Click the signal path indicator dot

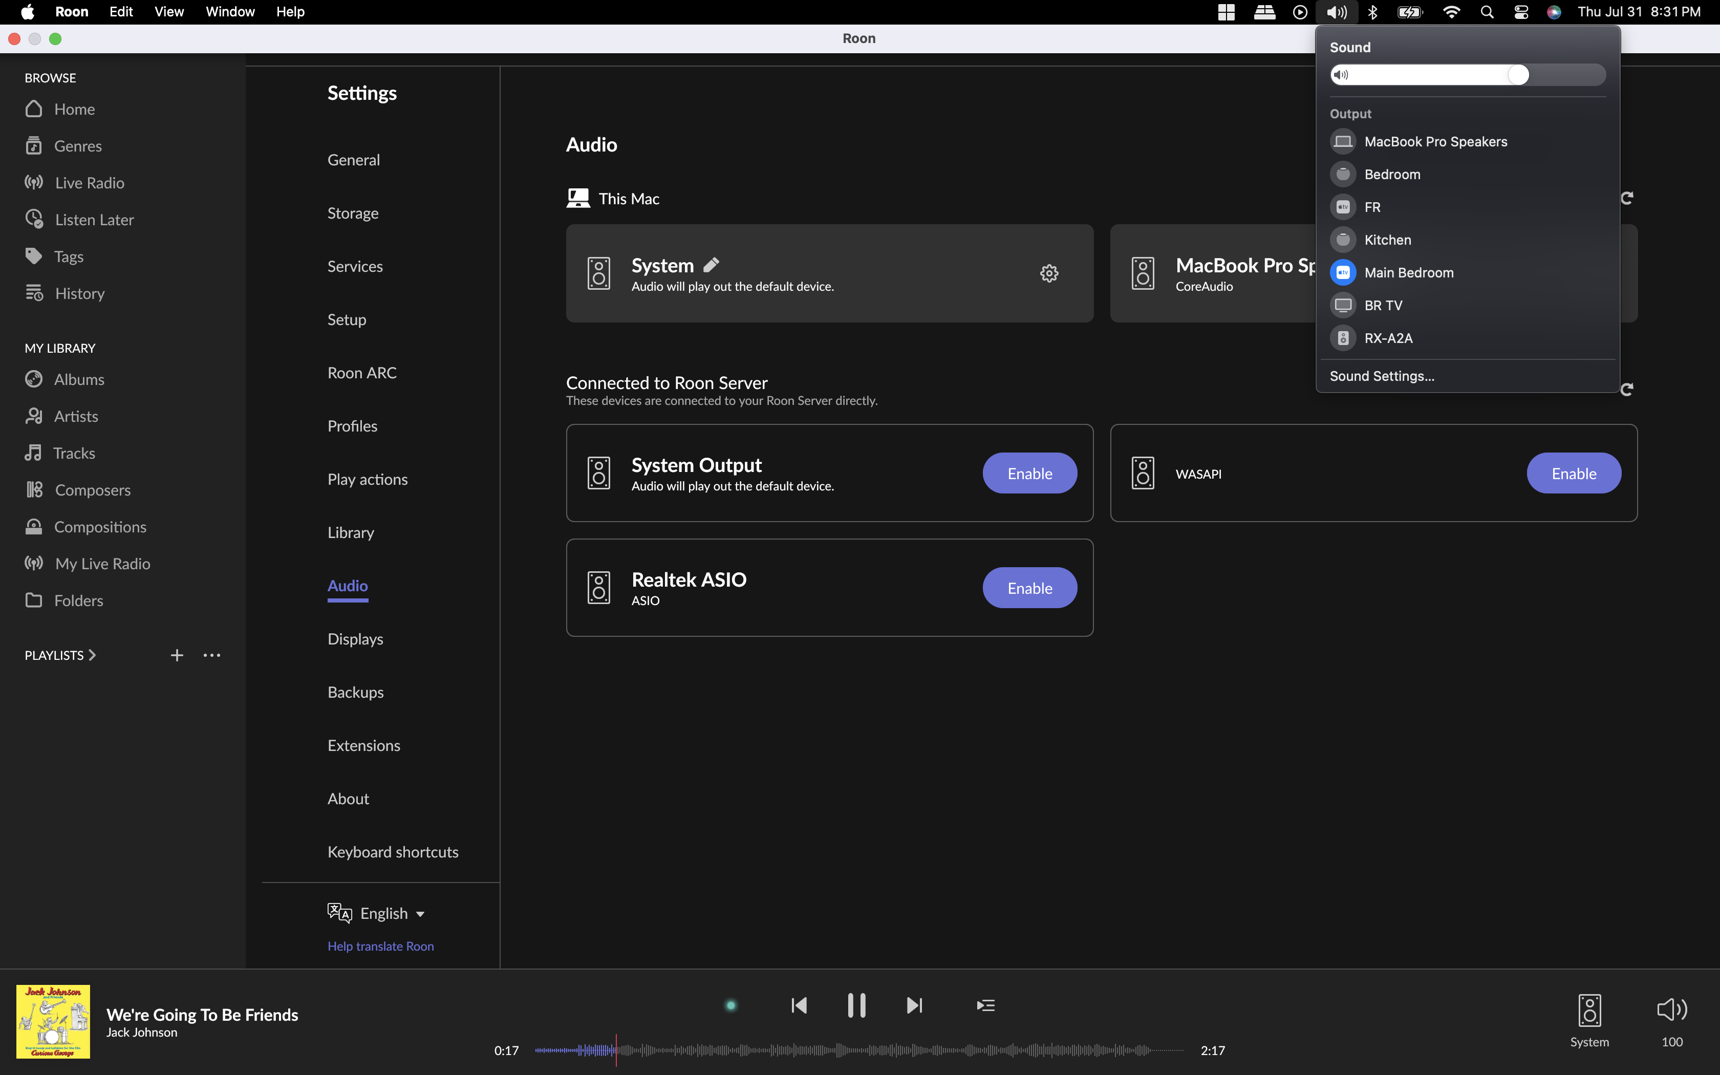tap(730, 1005)
